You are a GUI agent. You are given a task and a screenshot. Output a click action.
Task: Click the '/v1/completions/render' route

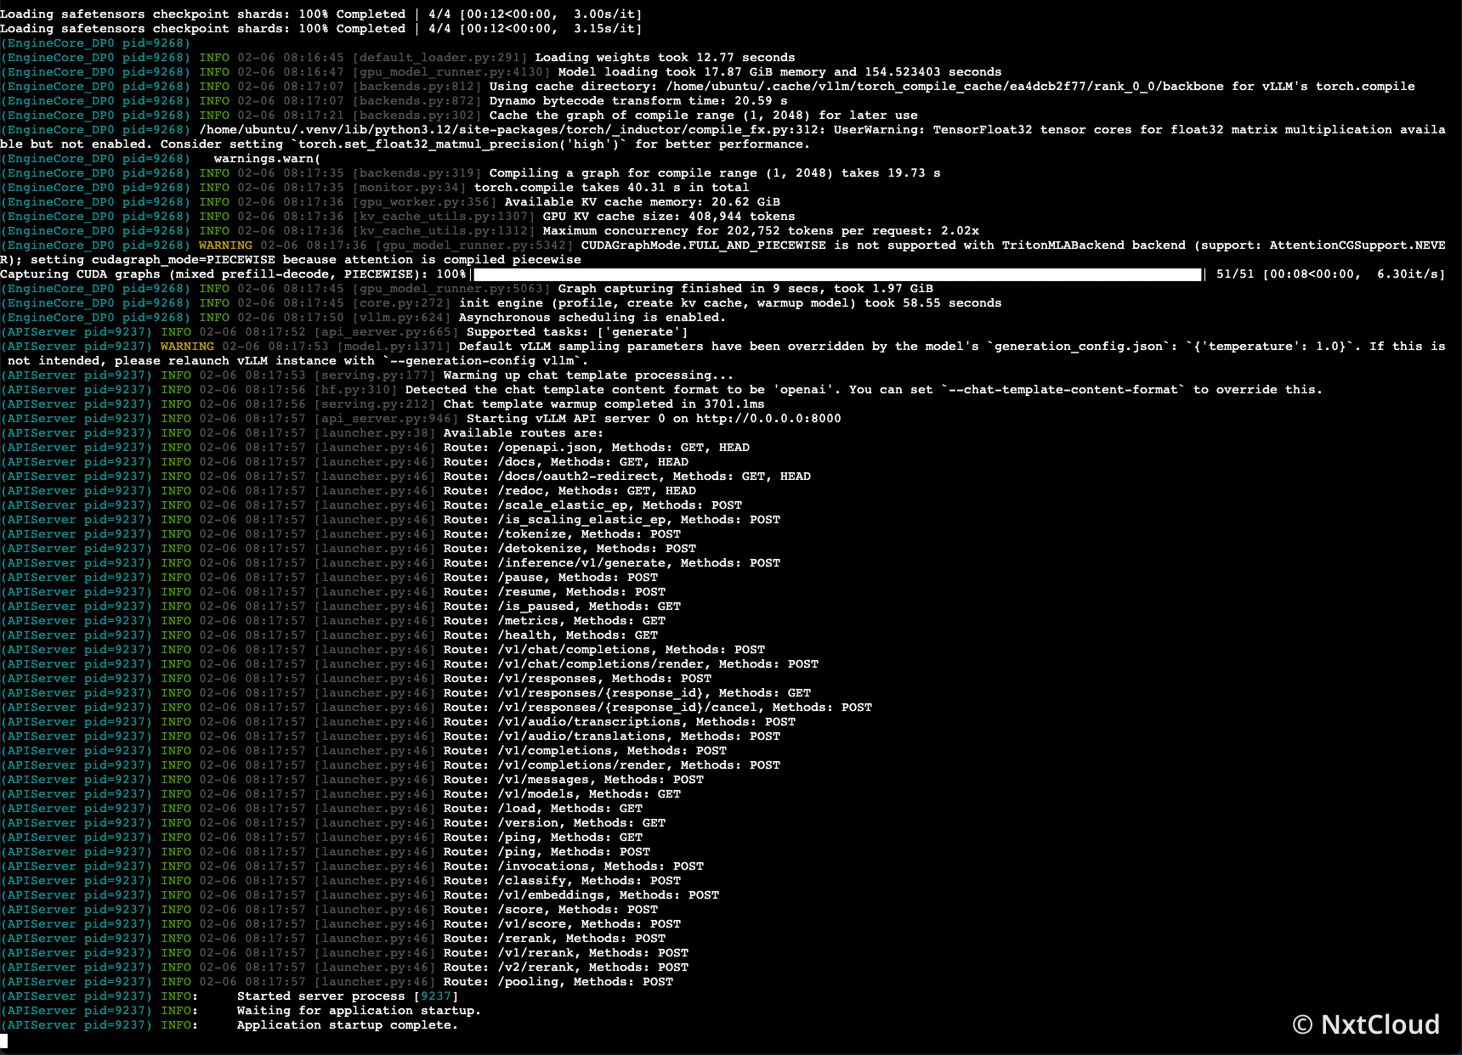click(581, 765)
